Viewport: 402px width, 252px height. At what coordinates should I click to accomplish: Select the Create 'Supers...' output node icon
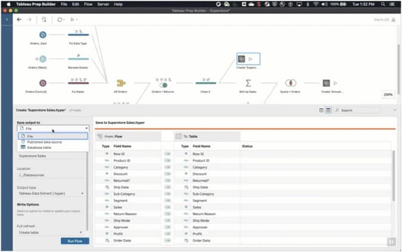242,59
